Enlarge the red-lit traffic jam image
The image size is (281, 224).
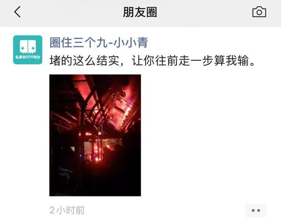[x=95, y=135]
